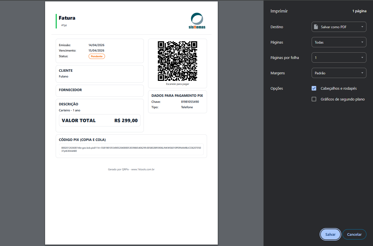Click the orange Pendente status badge

(x=97, y=56)
